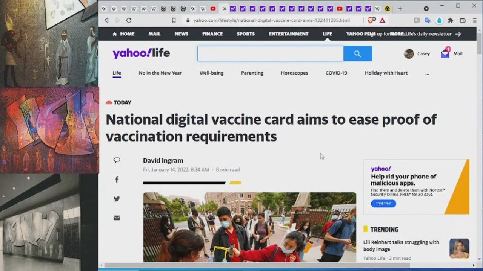Open 'Lili Reinhart talks struggling' trending link
The width and height of the screenshot is (483, 271).
click(401, 245)
